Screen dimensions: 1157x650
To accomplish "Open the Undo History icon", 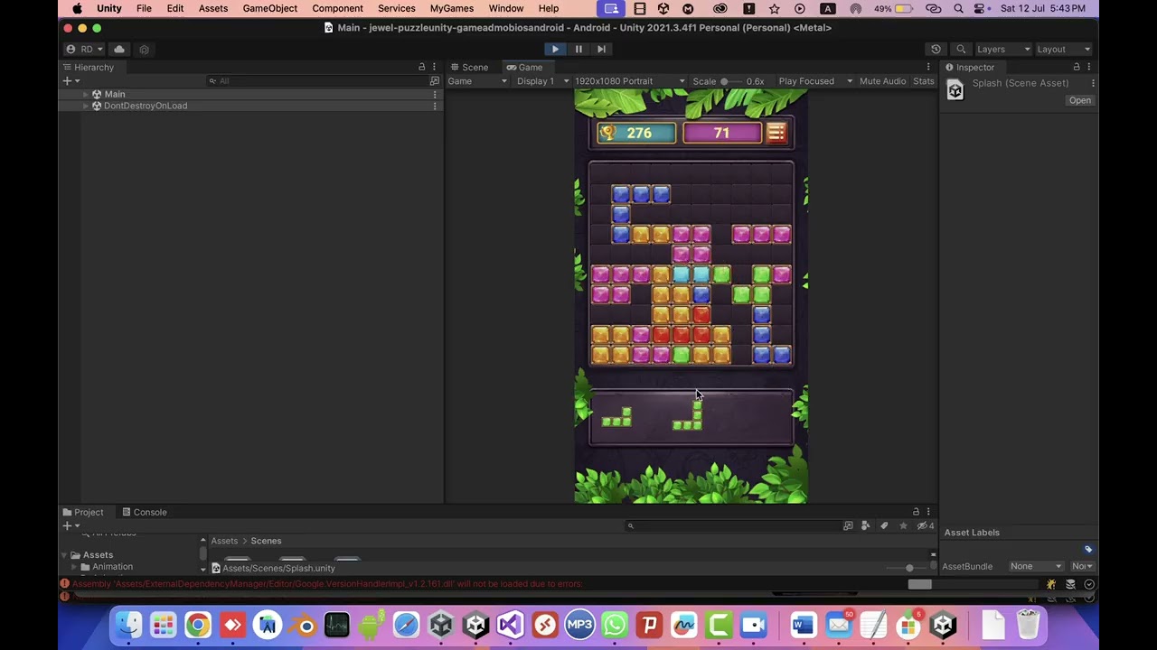I will (x=936, y=49).
